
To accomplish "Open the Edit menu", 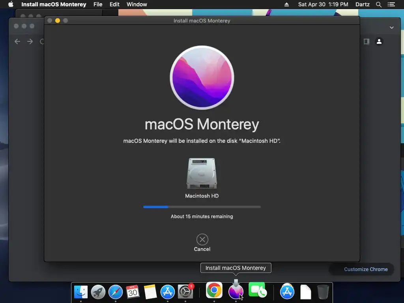I will point(114,4).
